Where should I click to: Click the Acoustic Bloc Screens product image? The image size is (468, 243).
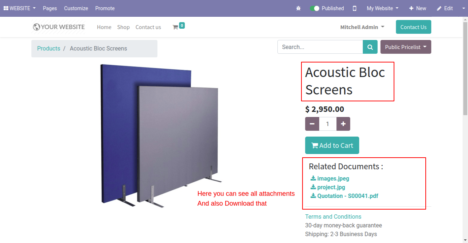(x=161, y=136)
